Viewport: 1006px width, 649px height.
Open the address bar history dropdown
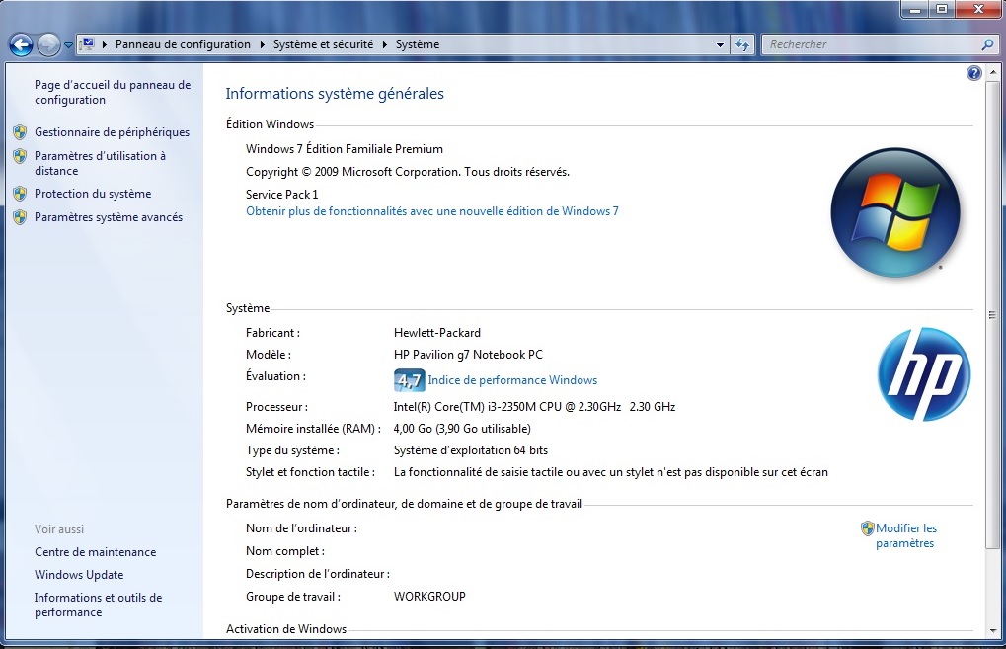720,44
